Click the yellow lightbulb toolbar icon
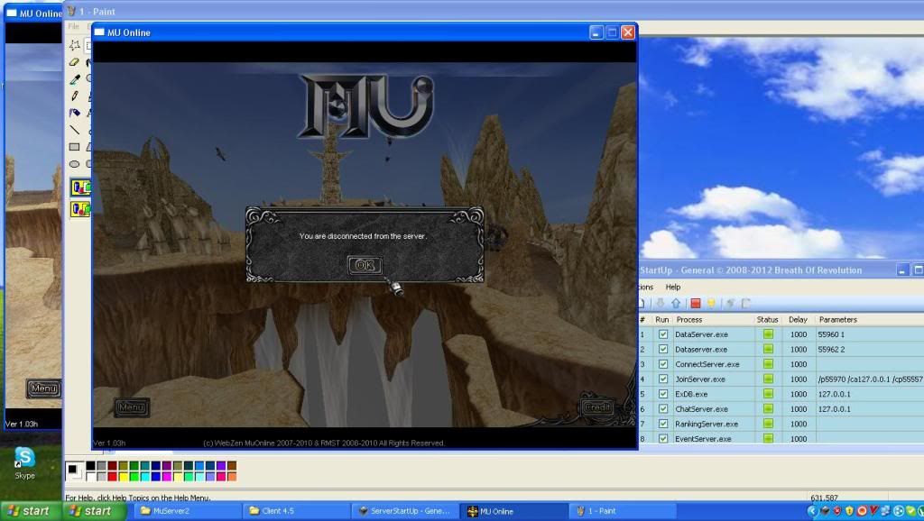 point(711,303)
